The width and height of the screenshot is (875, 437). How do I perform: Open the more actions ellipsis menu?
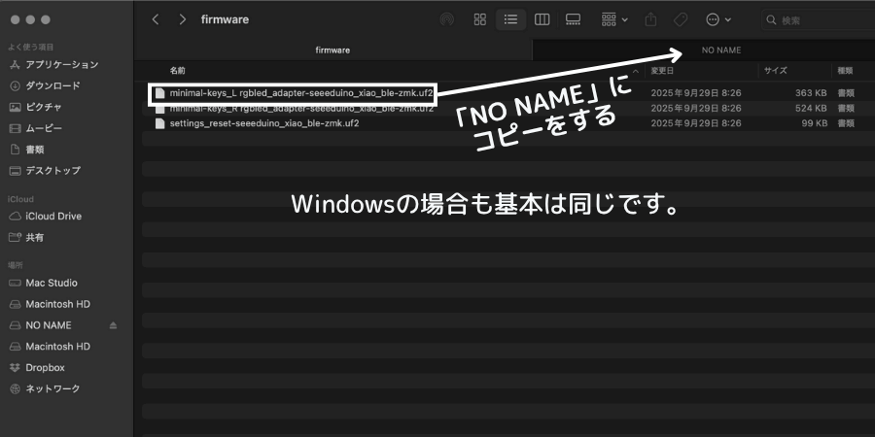[x=717, y=19]
